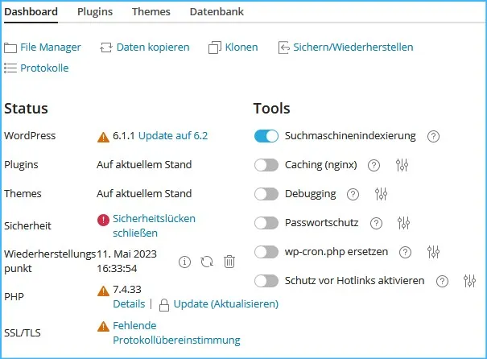This screenshot has width=487, height=359.
Task: Enable the Passwortschutz toggle
Action: 266,223
